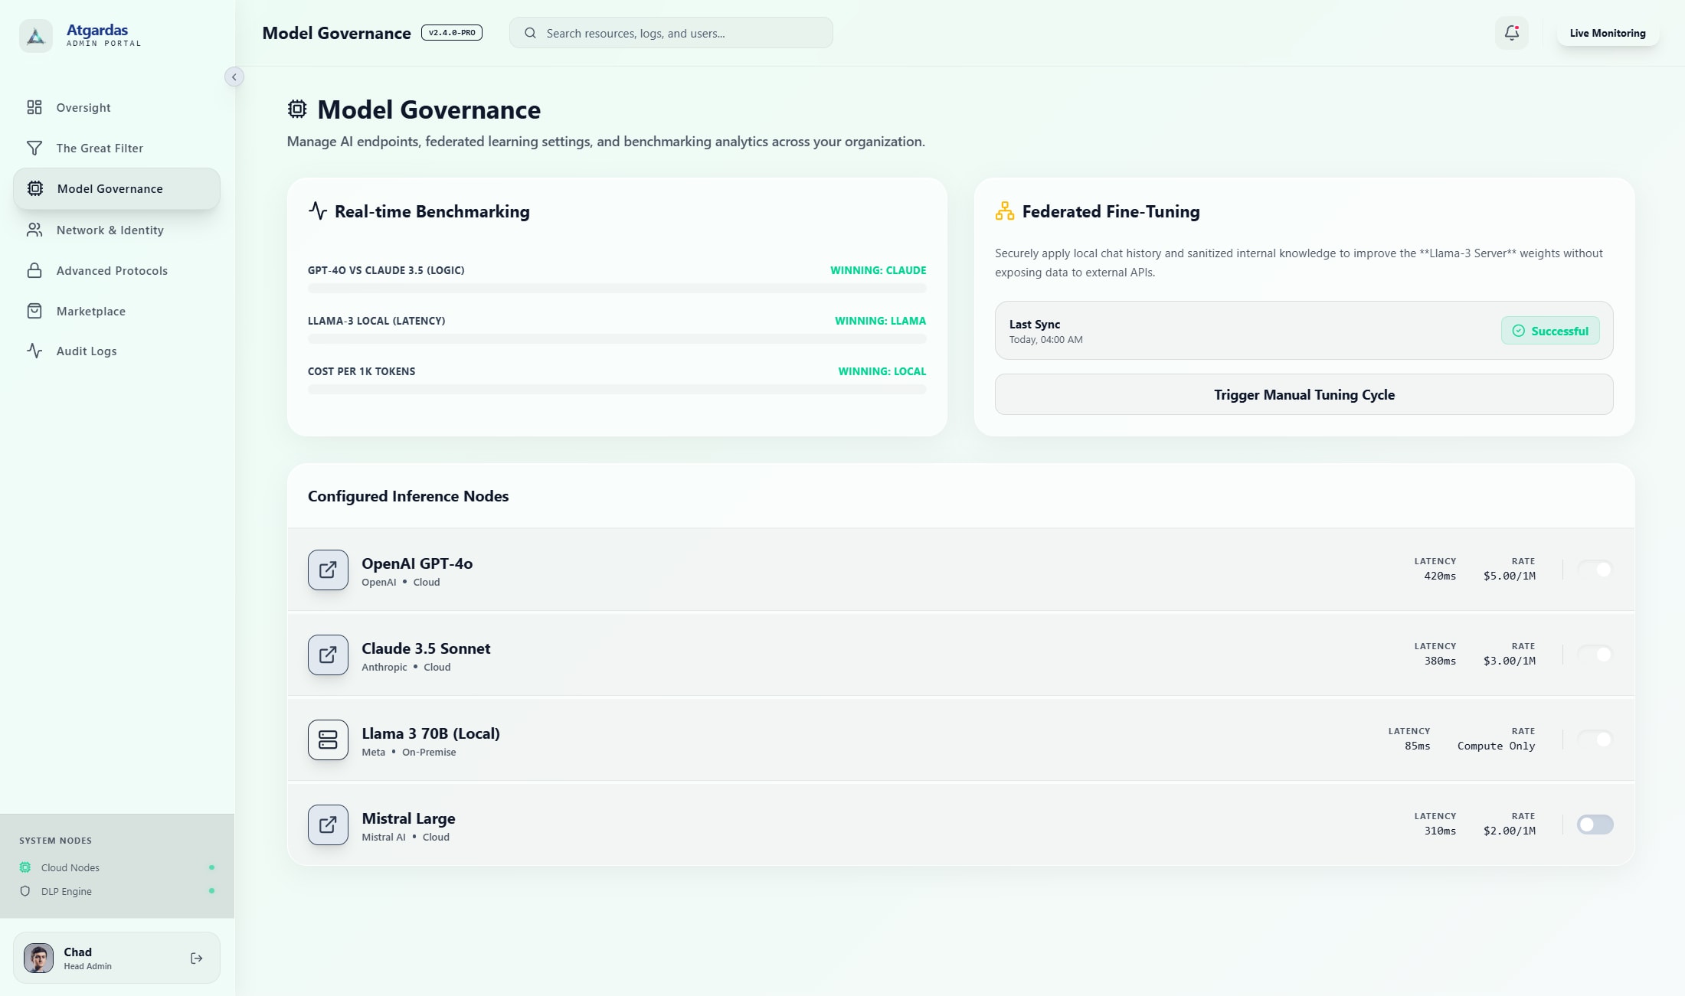Image resolution: width=1685 pixels, height=996 pixels.
Task: Toggle the Llama 3 70B node switch
Action: pyautogui.click(x=1595, y=740)
